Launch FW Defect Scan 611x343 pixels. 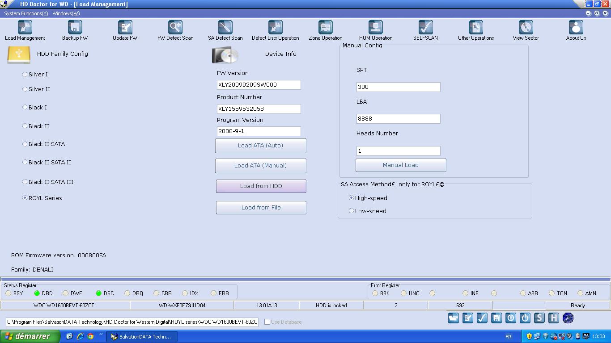(175, 30)
